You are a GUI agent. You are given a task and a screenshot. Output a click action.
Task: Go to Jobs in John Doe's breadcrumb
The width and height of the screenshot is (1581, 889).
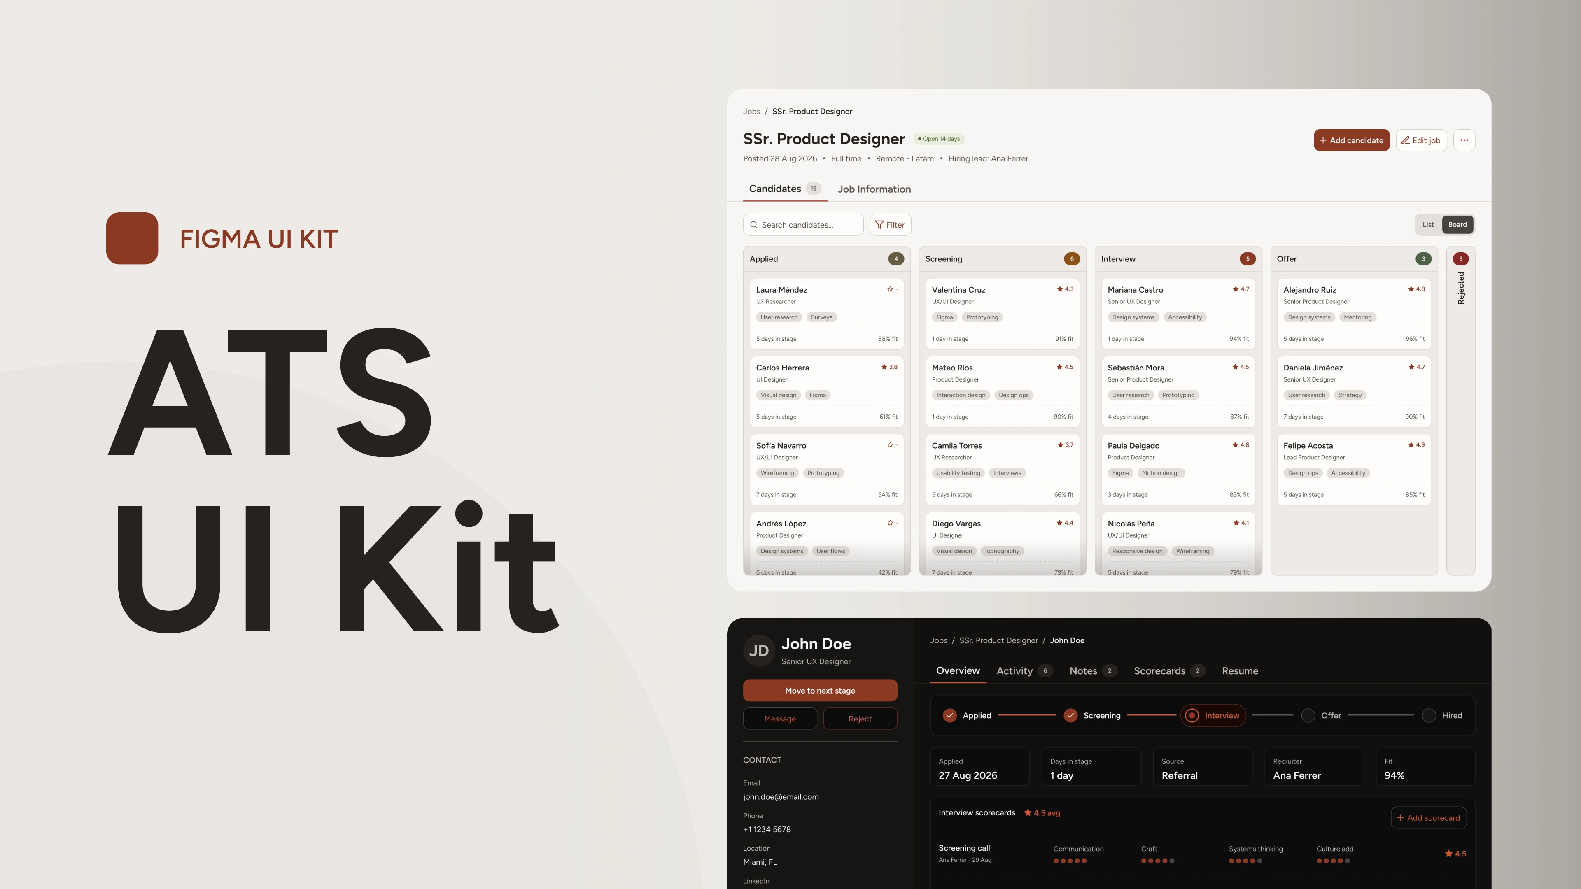tap(939, 640)
